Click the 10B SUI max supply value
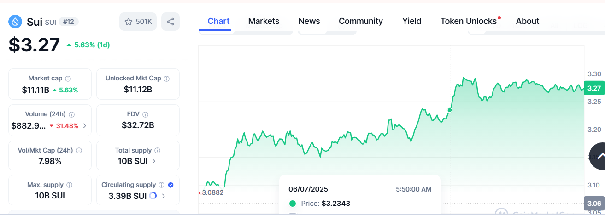The image size is (605, 215). [50, 196]
